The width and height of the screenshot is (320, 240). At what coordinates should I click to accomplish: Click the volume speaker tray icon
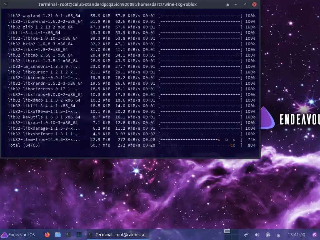click(x=257, y=235)
